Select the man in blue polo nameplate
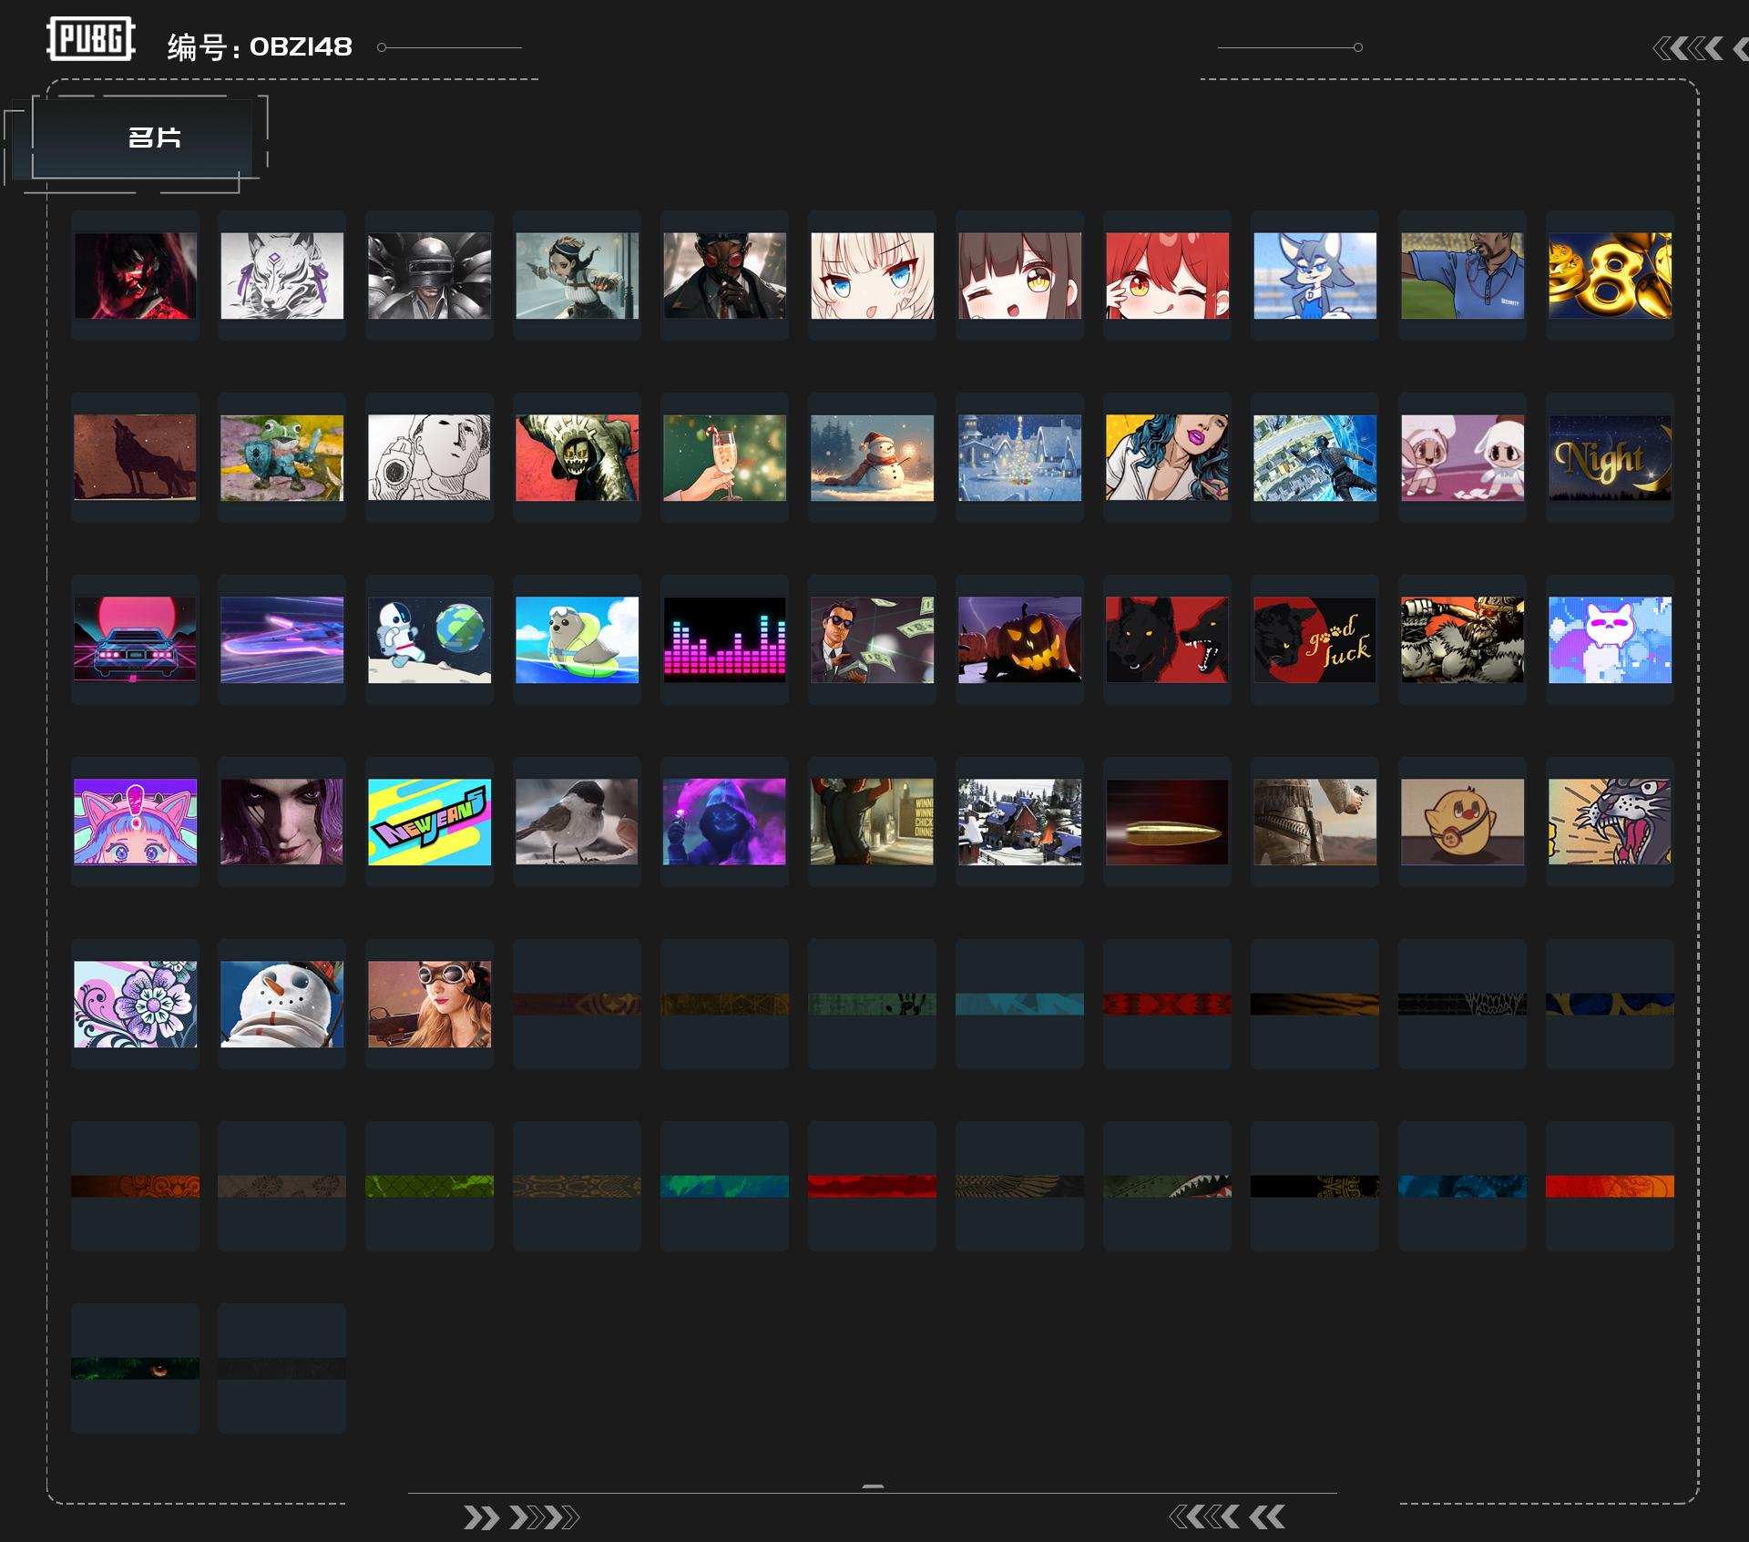 (x=1463, y=275)
